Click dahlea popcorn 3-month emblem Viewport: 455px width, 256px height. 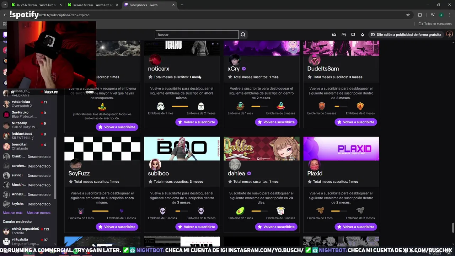coord(280,210)
